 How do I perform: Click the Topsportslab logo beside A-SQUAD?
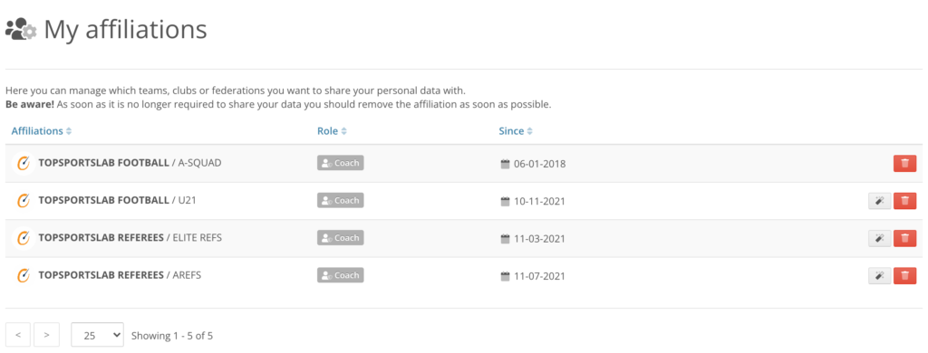23,163
